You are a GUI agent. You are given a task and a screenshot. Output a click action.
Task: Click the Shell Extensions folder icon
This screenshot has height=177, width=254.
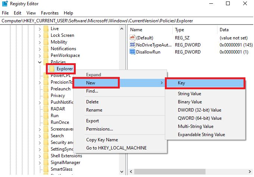click(x=46, y=156)
